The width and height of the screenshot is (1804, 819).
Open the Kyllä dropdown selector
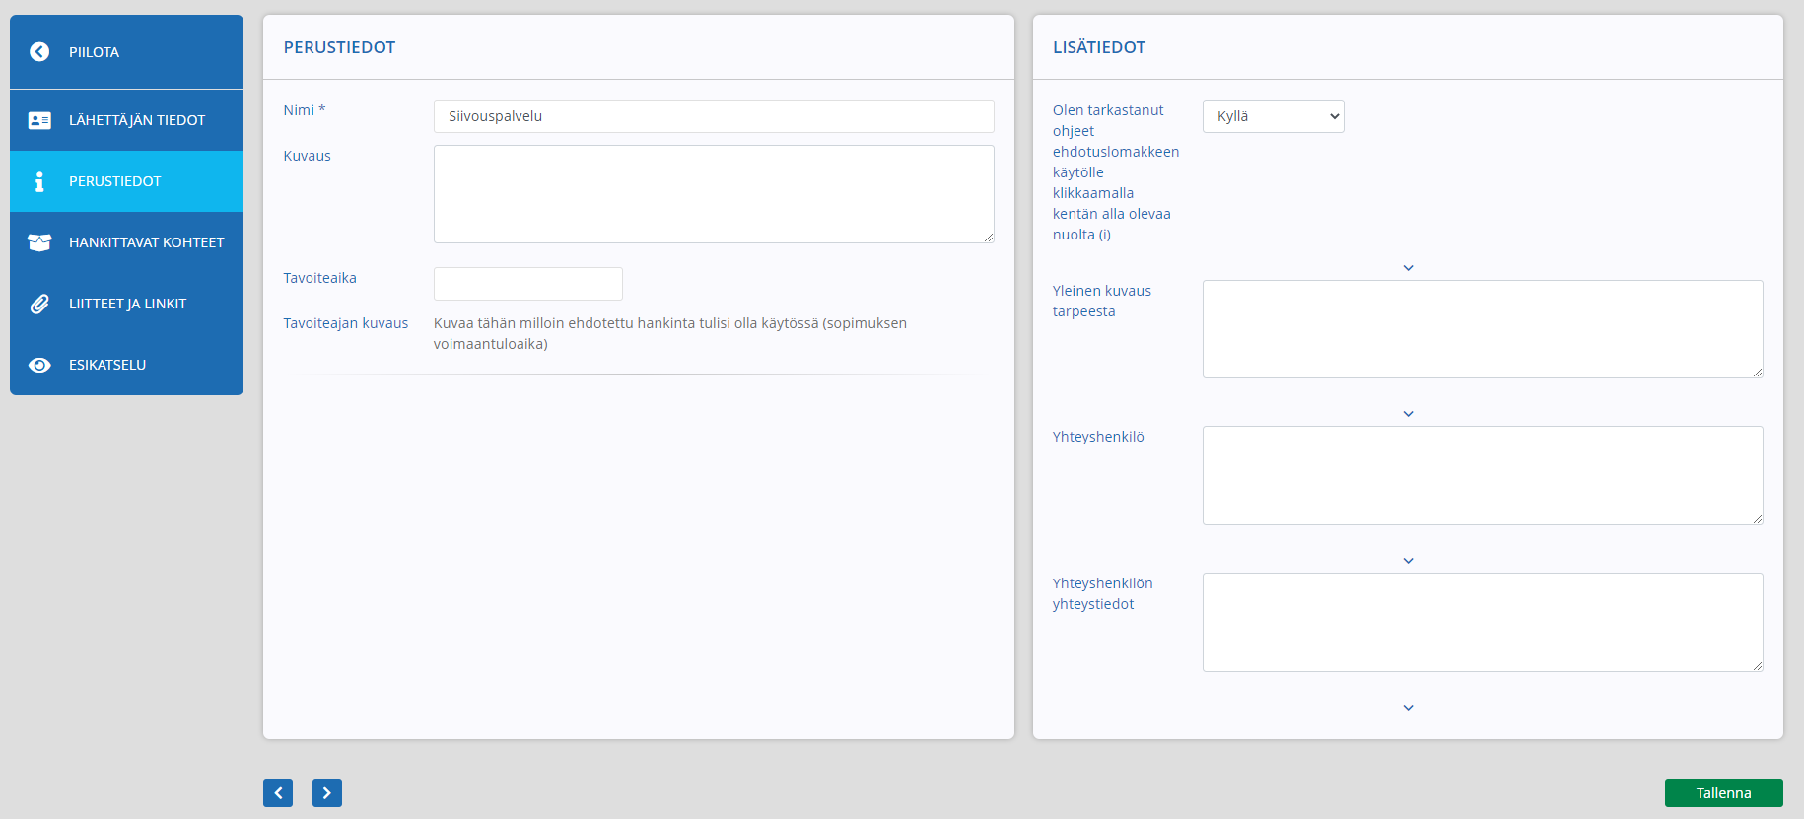point(1274,116)
